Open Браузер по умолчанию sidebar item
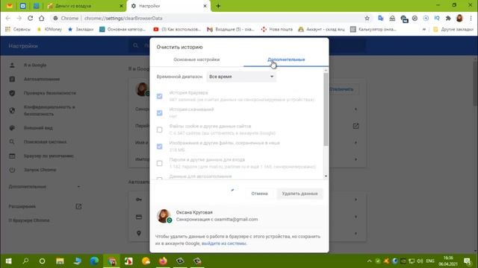Viewport: 478px width, 268px height. click(49, 156)
